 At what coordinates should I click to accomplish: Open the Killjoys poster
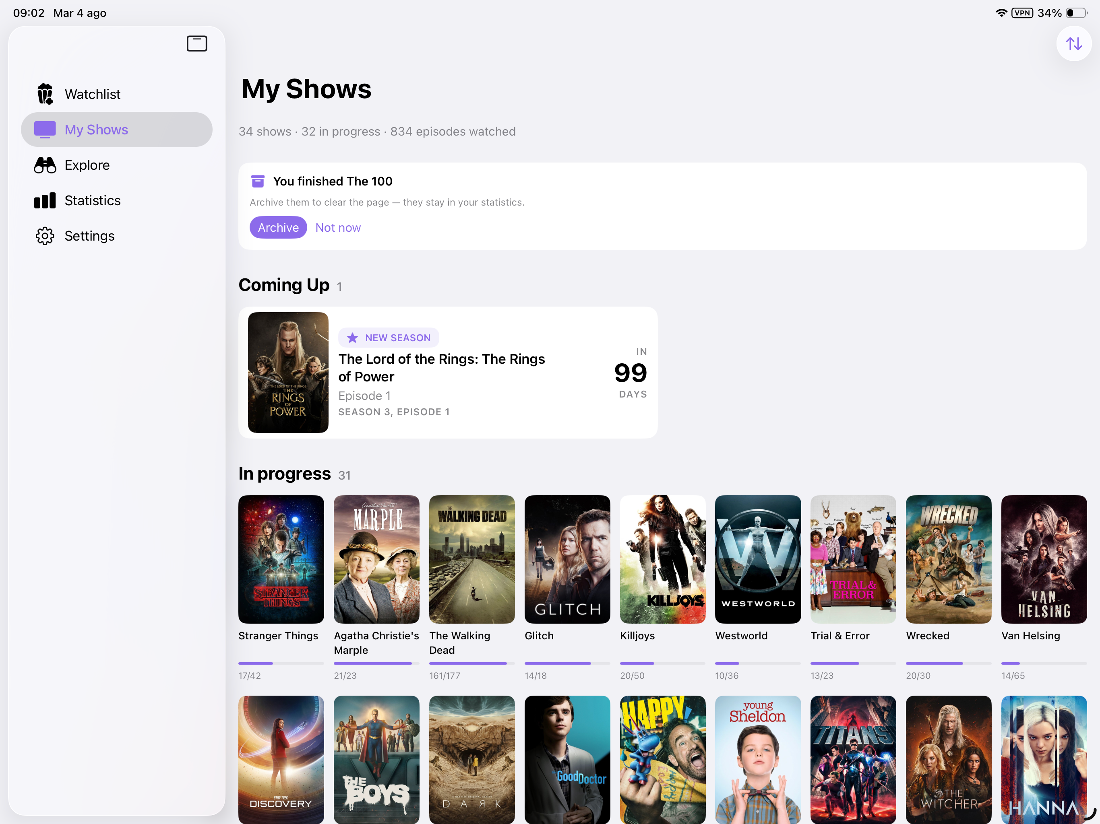click(x=663, y=560)
